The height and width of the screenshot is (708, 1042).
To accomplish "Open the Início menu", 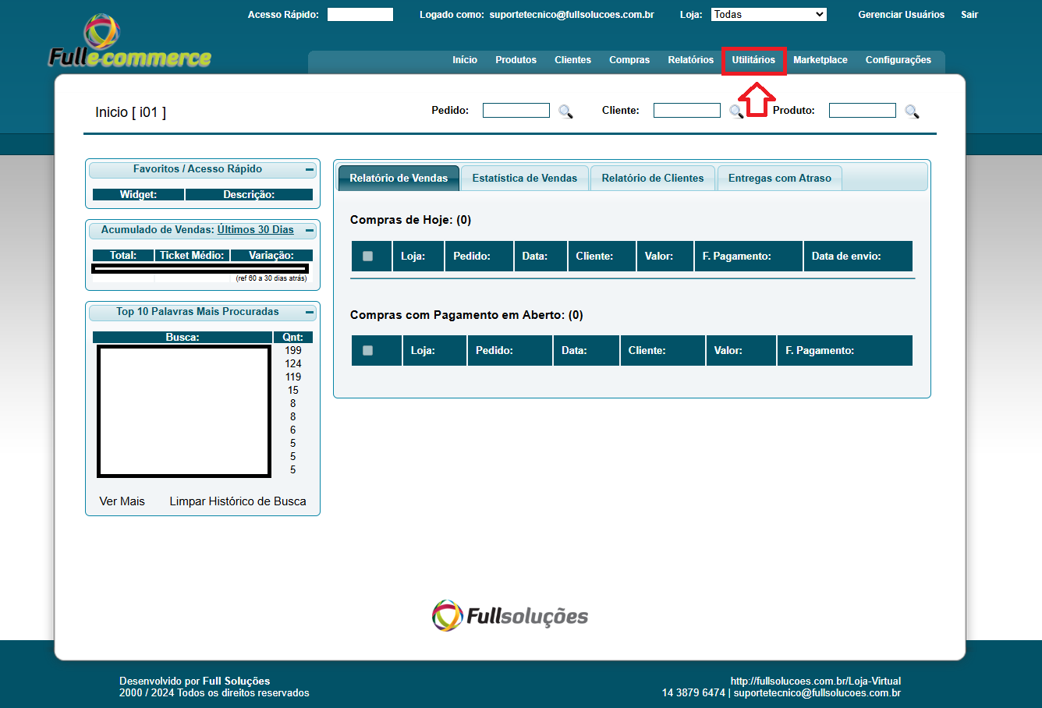I will (x=465, y=60).
